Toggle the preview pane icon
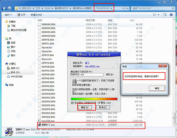 tap(165, 15)
